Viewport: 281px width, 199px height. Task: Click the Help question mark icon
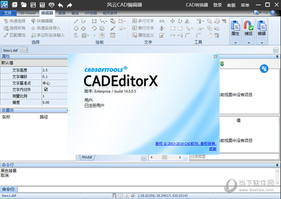point(273,13)
